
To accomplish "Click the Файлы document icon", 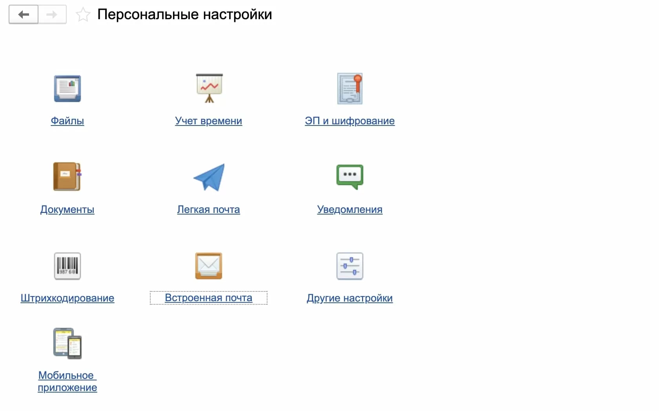I will coord(67,89).
